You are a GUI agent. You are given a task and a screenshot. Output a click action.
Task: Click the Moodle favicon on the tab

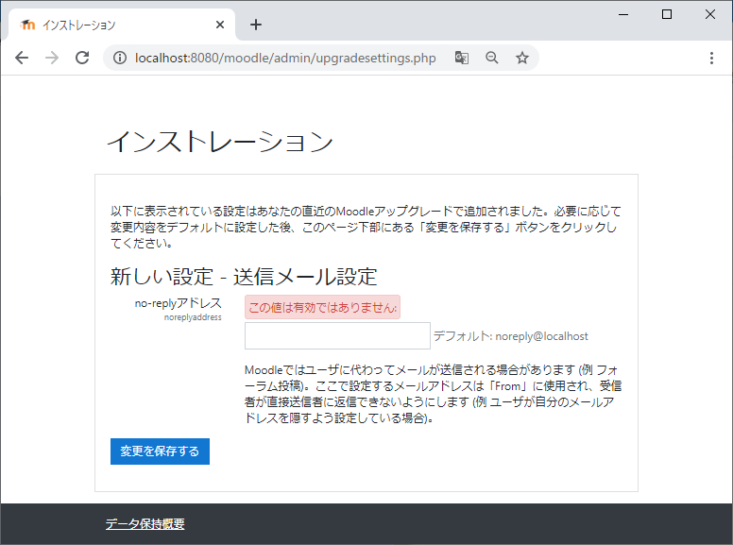click(x=27, y=25)
